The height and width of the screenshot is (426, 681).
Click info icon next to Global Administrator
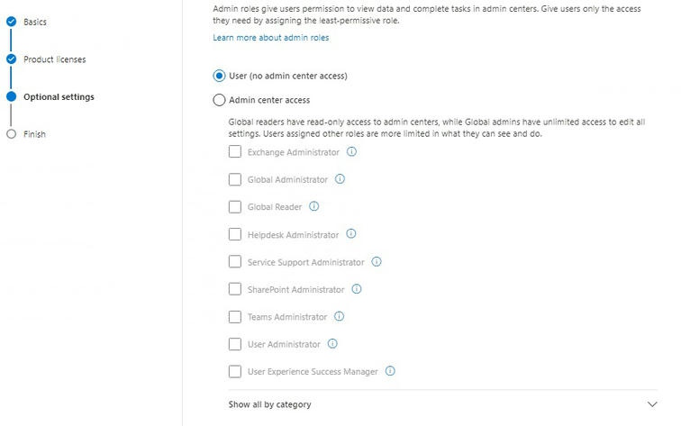coord(340,179)
